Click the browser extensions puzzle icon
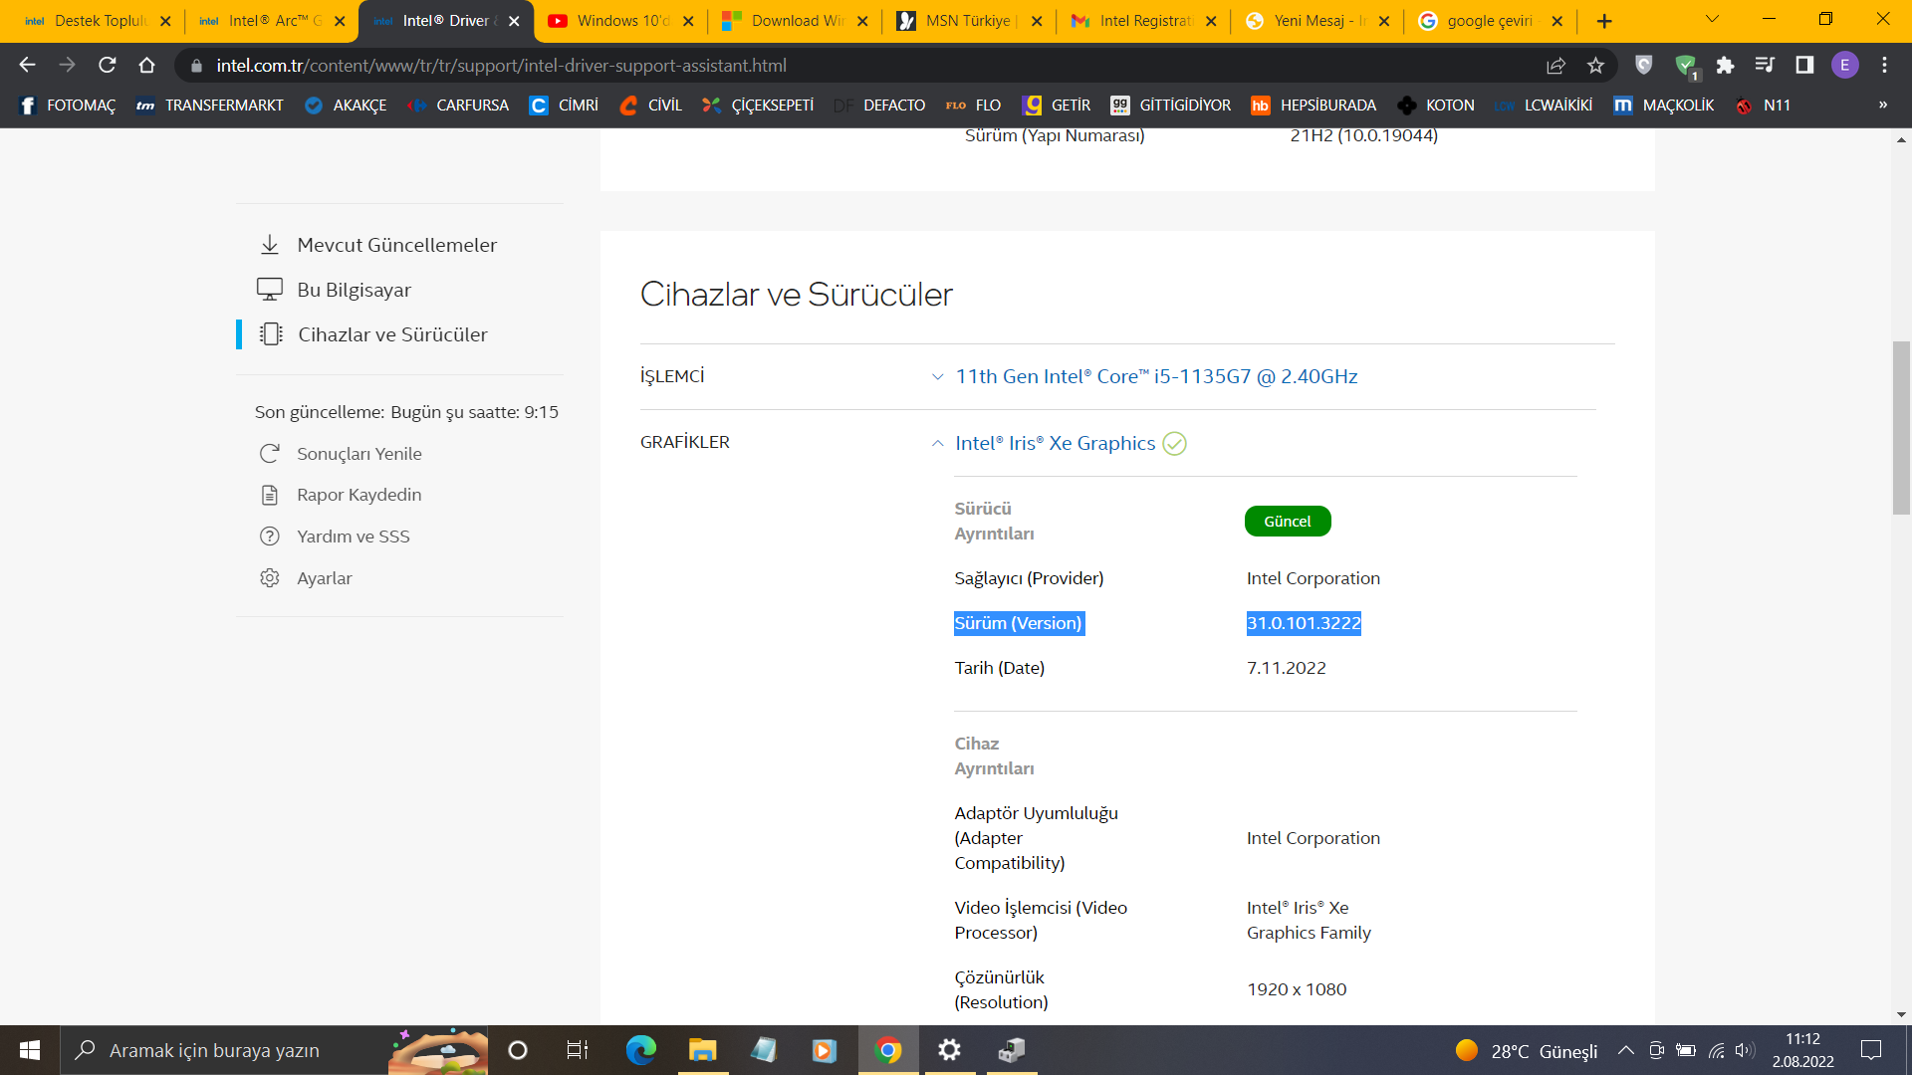Viewport: 1912px width, 1075px height. pyautogui.click(x=1728, y=66)
